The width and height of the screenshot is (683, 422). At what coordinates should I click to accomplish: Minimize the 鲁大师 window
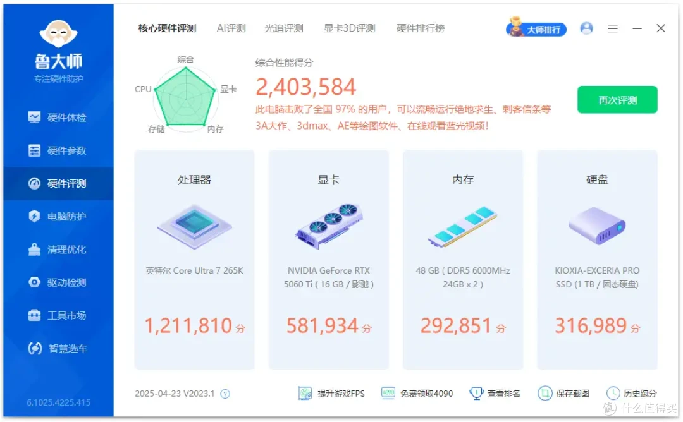point(637,28)
